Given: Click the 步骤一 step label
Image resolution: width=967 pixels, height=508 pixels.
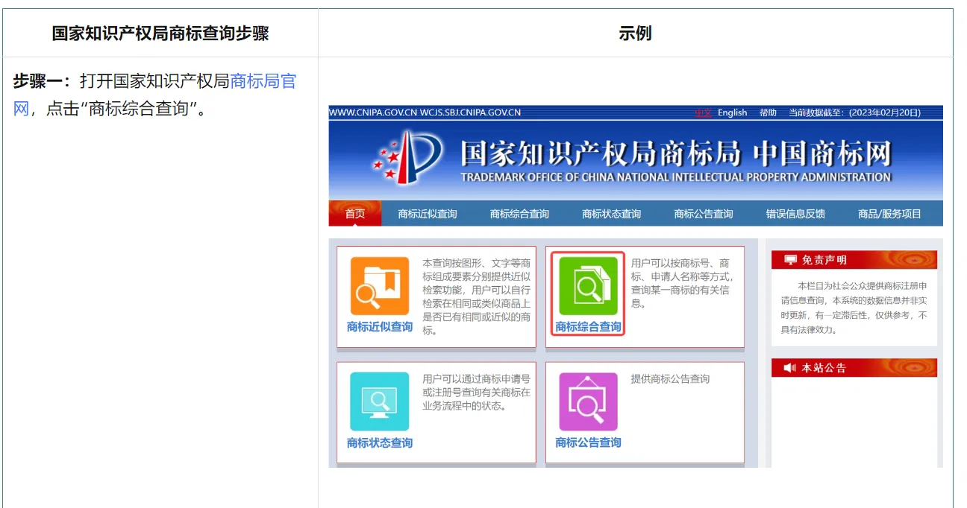Looking at the screenshot, I should (41, 81).
